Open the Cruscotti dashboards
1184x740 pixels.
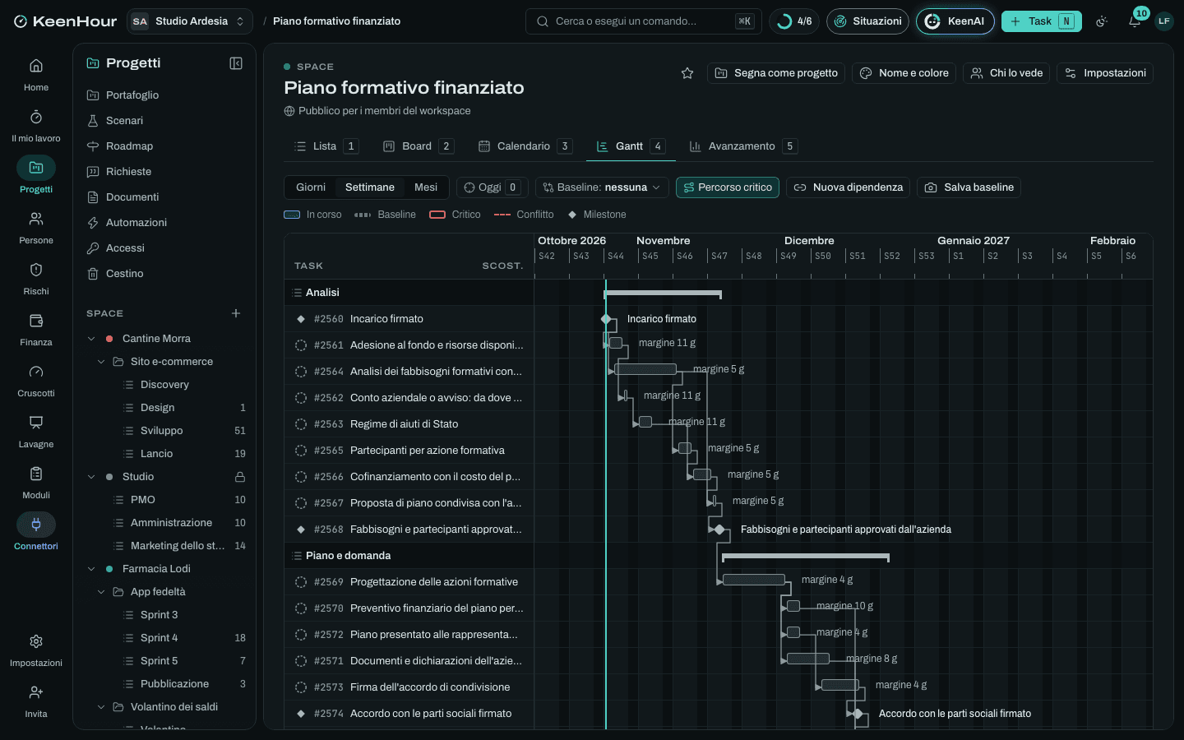click(x=36, y=380)
